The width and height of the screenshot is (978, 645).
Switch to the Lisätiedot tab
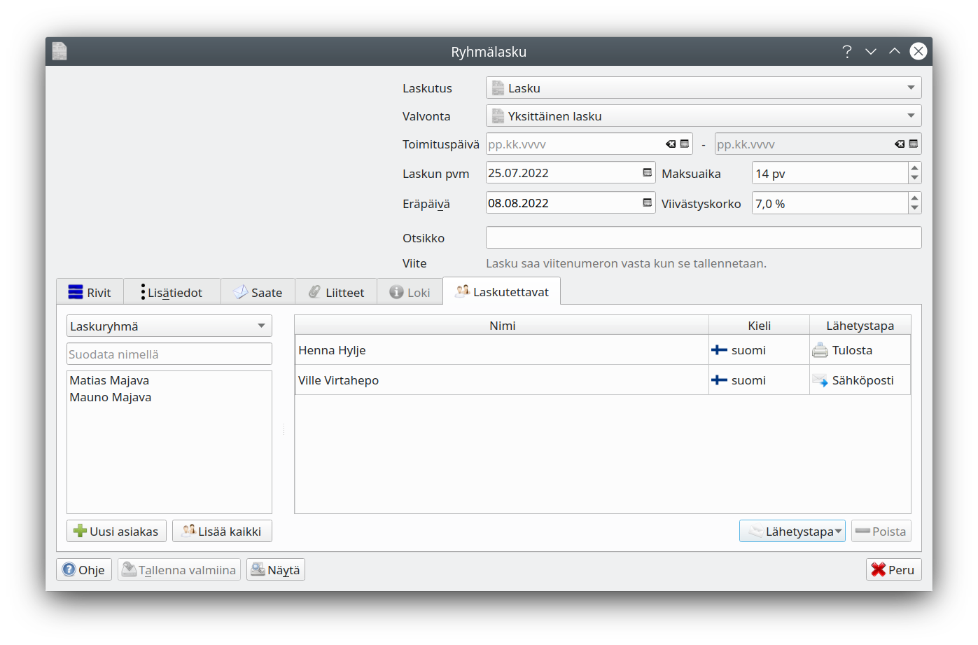(x=172, y=292)
